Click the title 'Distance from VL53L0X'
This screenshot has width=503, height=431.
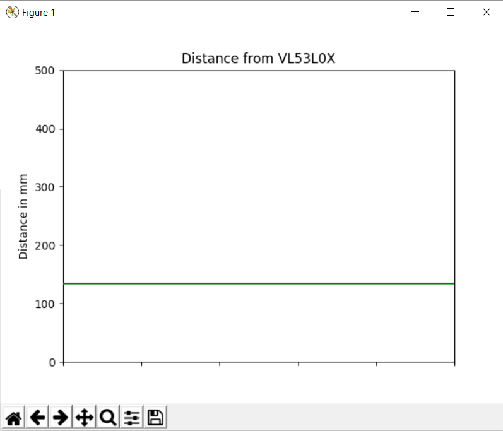[258, 58]
